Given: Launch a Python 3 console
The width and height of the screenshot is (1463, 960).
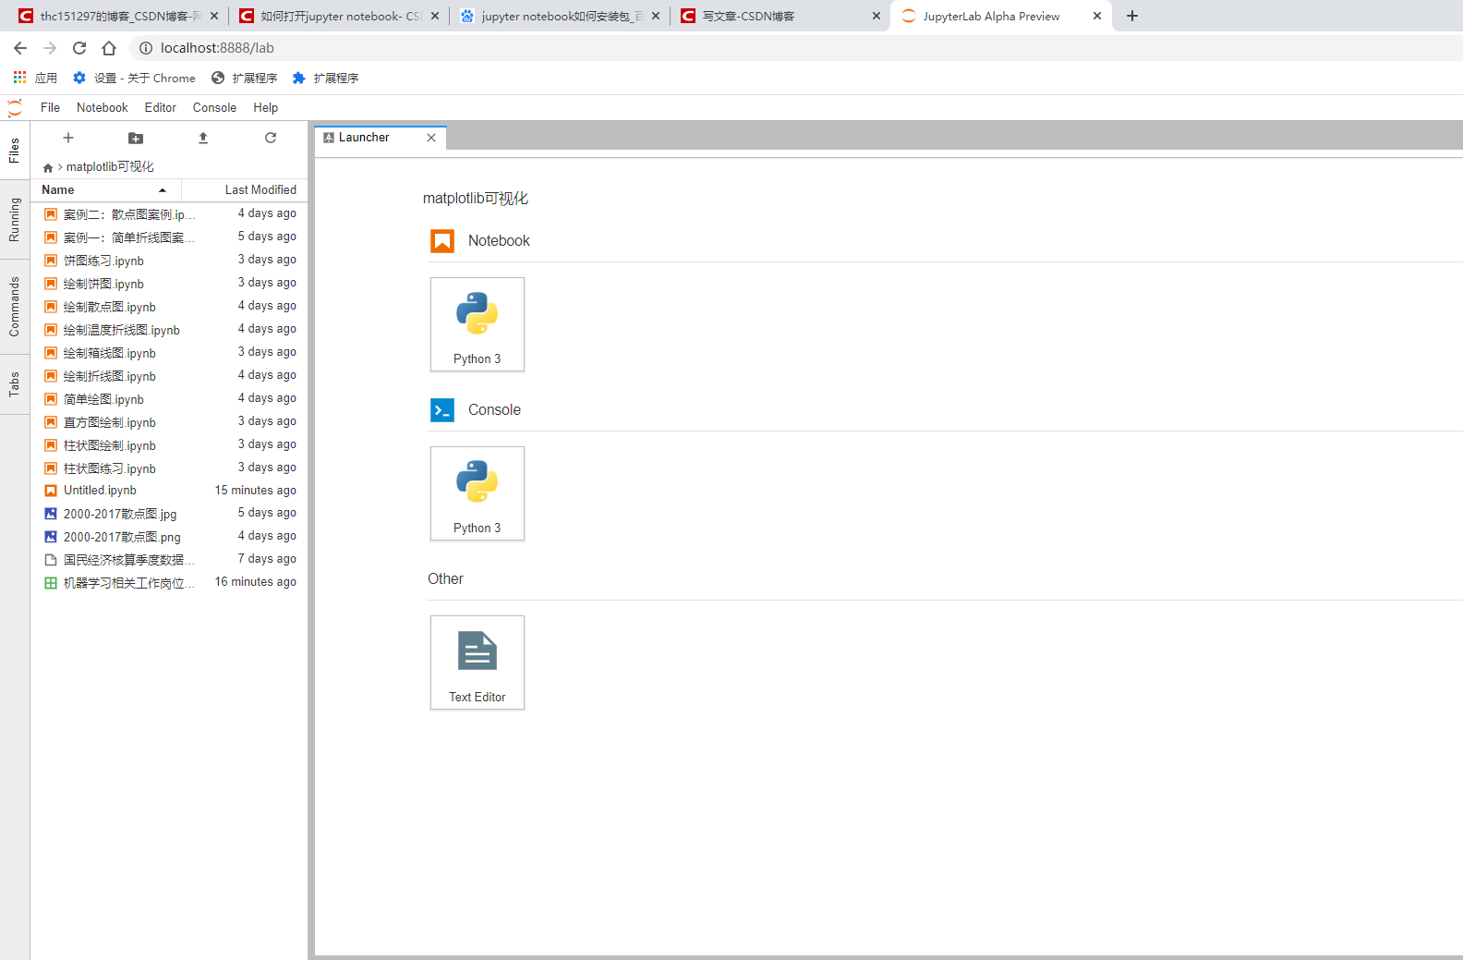Looking at the screenshot, I should pos(478,493).
